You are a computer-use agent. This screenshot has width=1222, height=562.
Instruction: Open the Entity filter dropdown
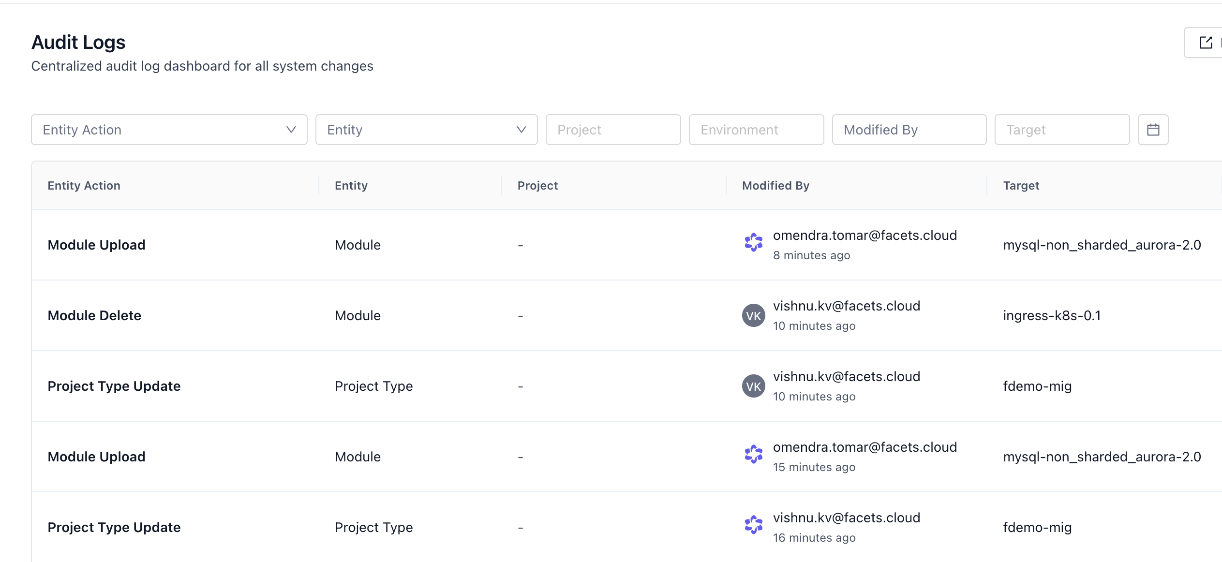point(416,130)
